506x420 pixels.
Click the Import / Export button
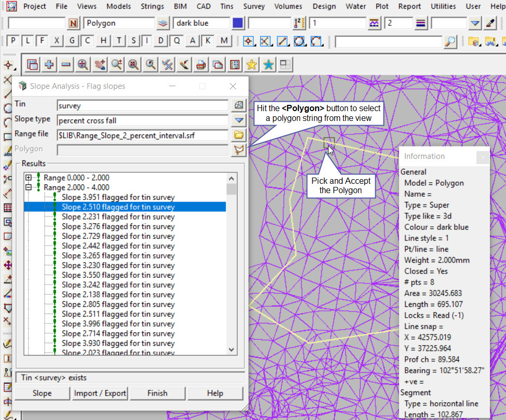tap(100, 393)
